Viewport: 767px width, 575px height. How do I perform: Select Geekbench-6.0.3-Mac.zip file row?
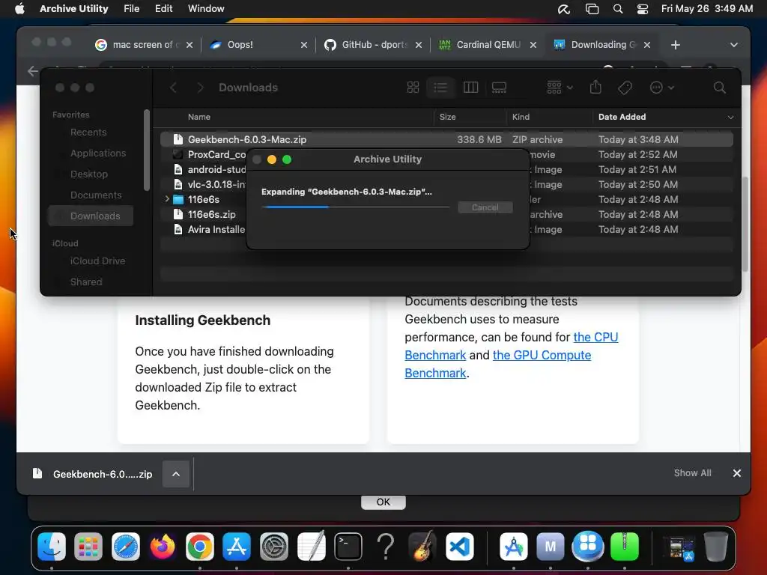click(446, 139)
